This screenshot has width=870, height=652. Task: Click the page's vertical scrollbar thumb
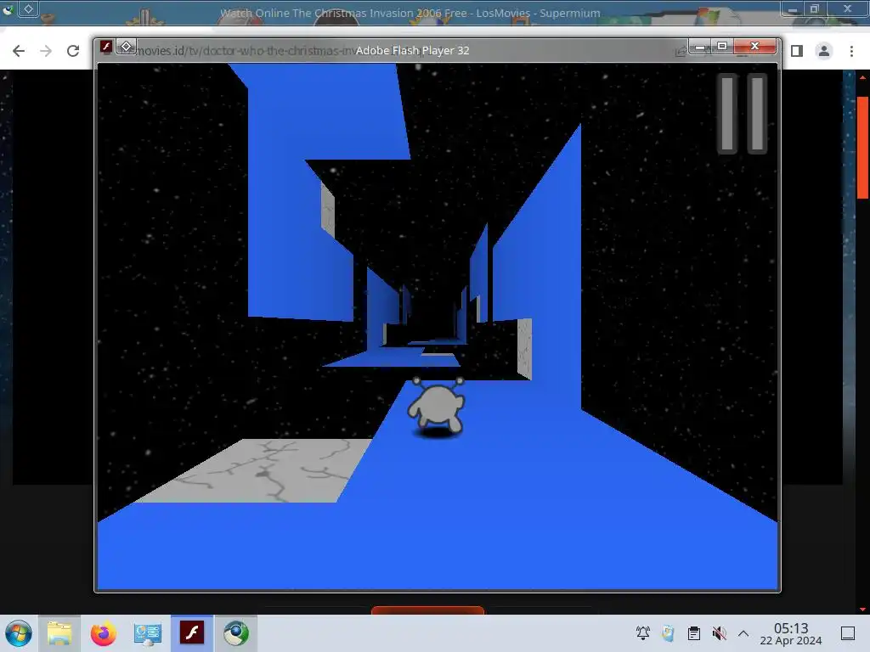[863, 148]
